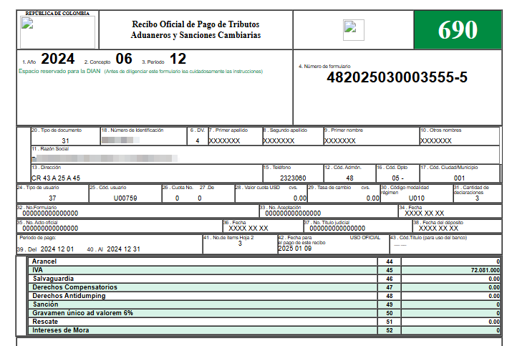The height and width of the screenshot is (346, 512).
Task: Click the Cód. Admón. value 48
Action: click(x=349, y=178)
